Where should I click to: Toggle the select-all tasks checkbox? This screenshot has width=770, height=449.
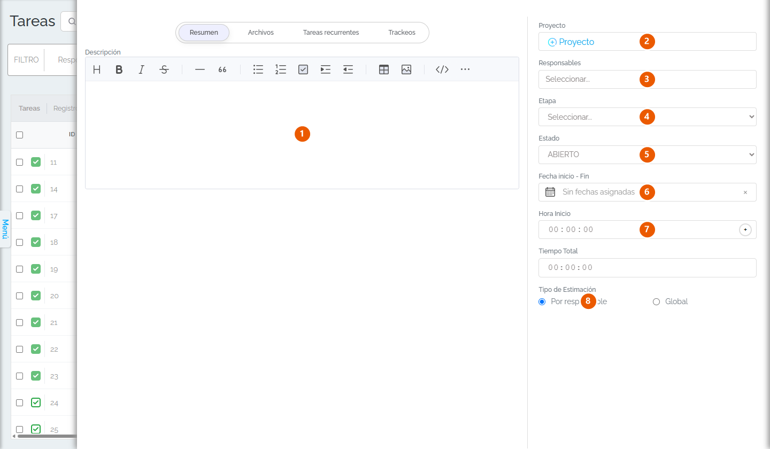20,135
